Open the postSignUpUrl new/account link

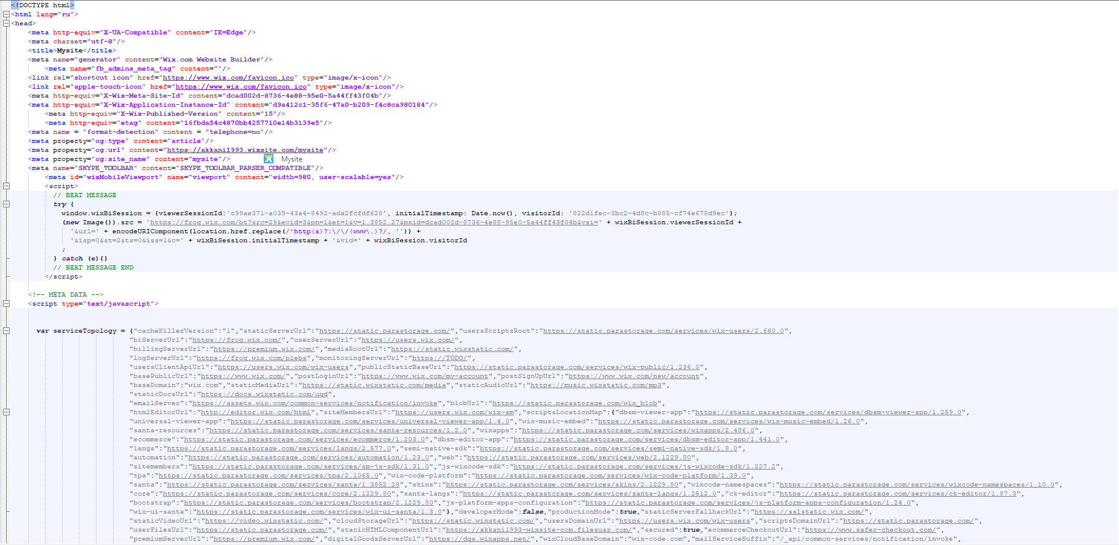click(x=634, y=376)
